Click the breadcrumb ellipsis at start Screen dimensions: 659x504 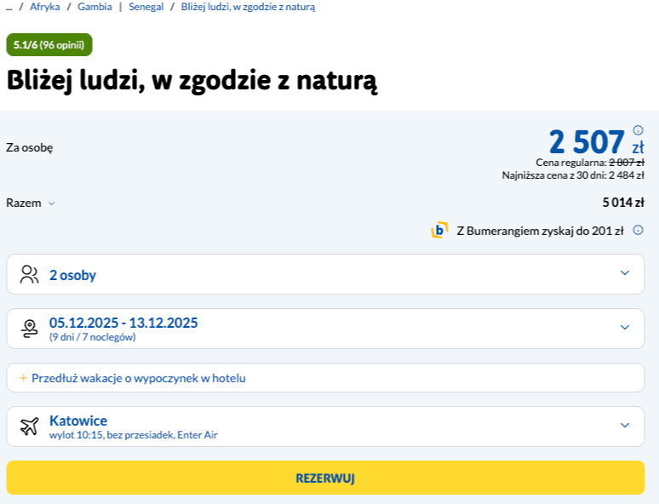pyautogui.click(x=9, y=7)
